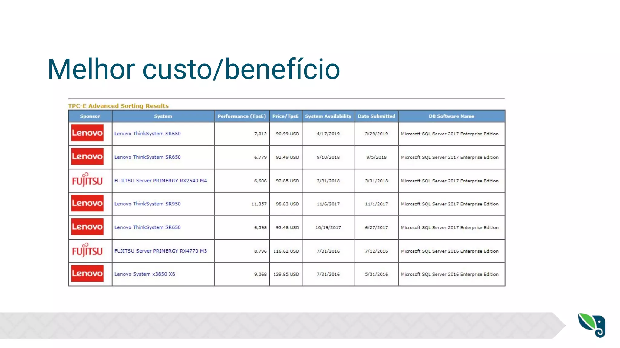Click the Fujitsu logo in the RX4770 M3 row
Screen dimensions: 620x348
[x=87, y=250]
